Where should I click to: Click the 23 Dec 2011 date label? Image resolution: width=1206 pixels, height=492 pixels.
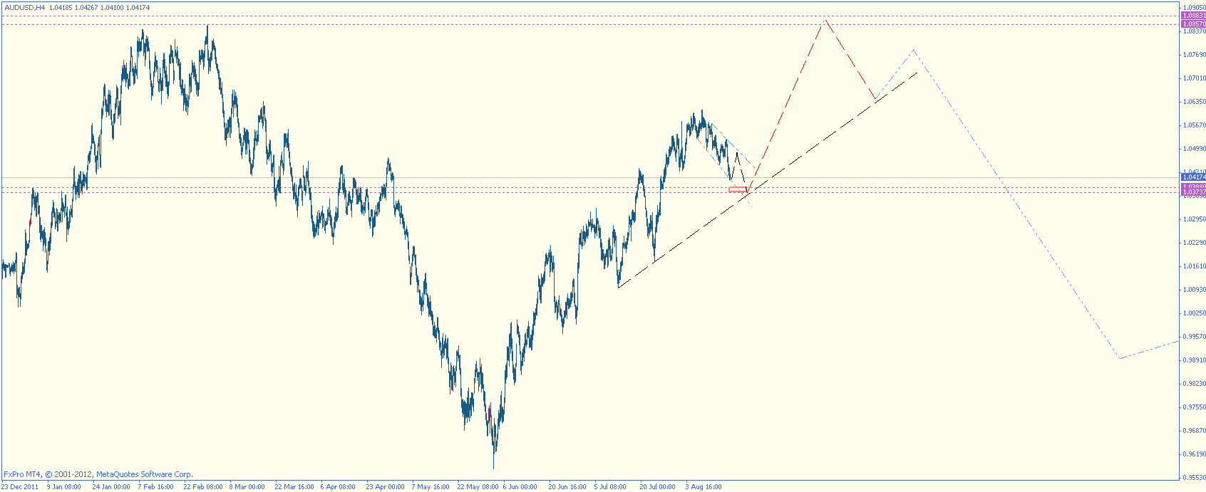[x=20, y=487]
